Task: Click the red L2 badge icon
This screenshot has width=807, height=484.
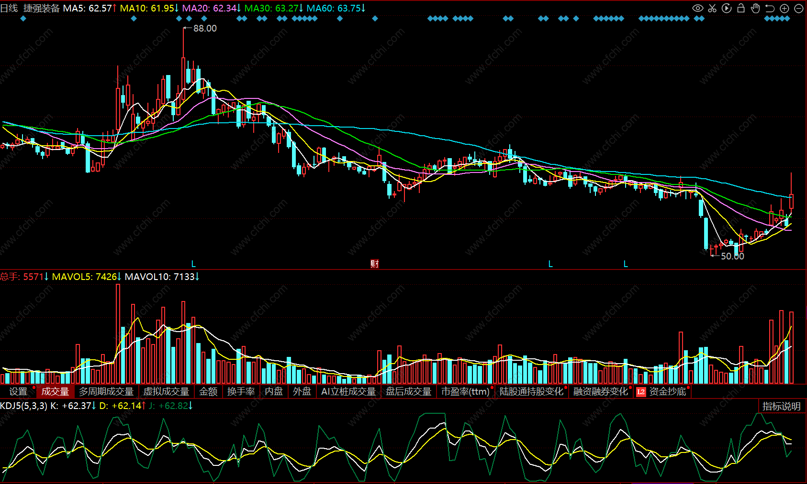Action: tap(641, 392)
